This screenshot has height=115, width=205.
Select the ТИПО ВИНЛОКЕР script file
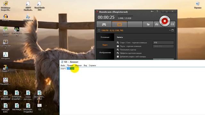click(x=5, y=95)
